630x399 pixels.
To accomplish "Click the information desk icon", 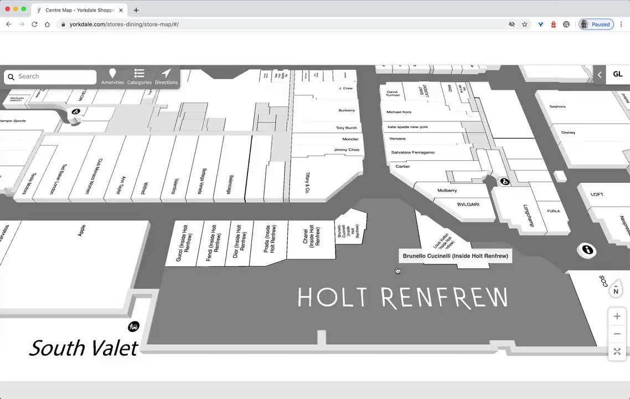I will pos(587,250).
